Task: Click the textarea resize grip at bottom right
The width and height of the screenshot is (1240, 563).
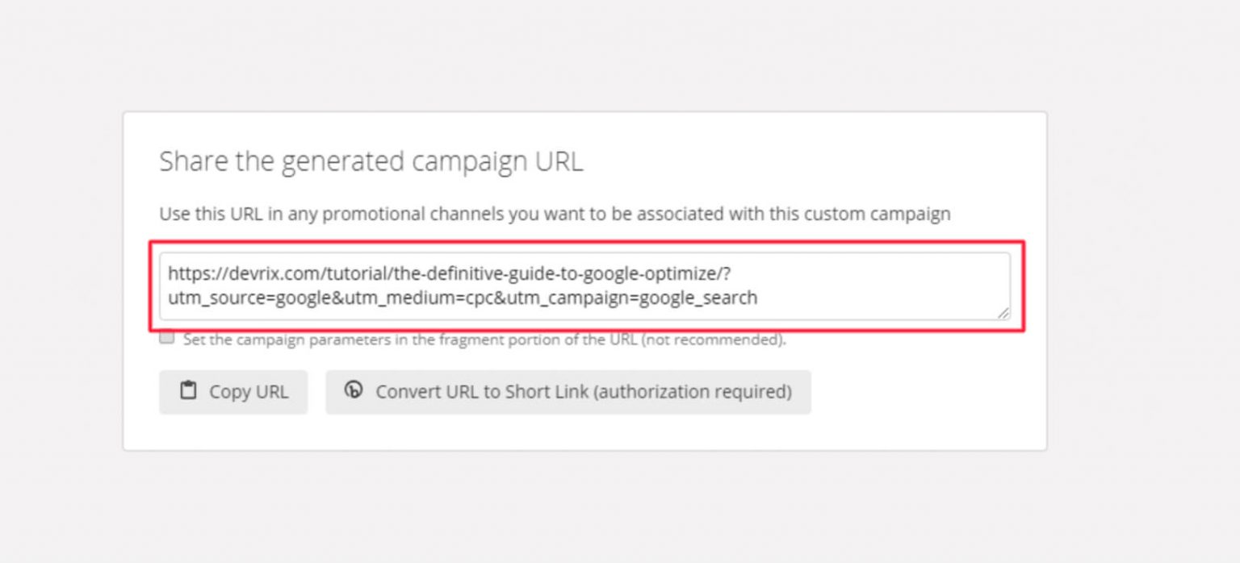Action: click(1003, 312)
